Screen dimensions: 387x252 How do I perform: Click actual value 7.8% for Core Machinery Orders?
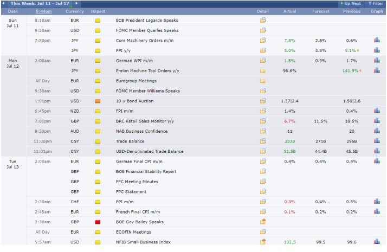289,41
